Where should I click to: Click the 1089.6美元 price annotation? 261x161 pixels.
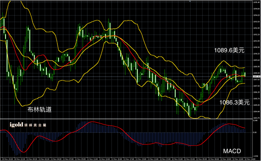click(x=229, y=50)
